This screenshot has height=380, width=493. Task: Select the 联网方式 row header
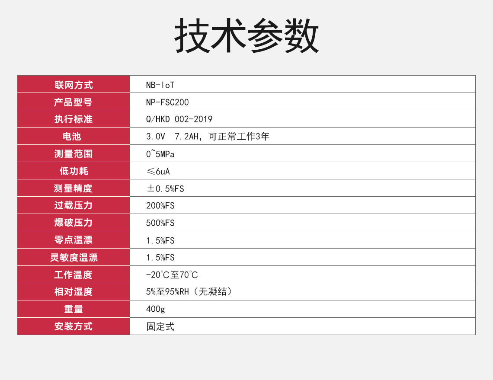pyautogui.click(x=74, y=84)
